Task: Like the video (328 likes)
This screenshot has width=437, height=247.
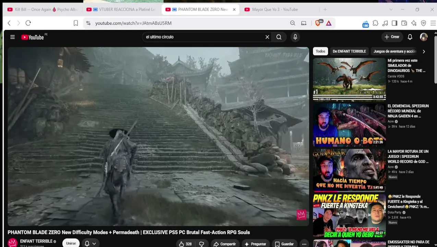Action: (x=185, y=244)
